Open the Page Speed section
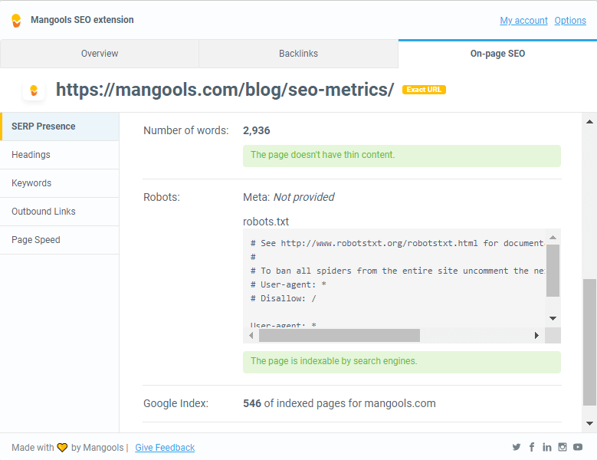The height and width of the screenshot is (460, 597). coord(60,240)
